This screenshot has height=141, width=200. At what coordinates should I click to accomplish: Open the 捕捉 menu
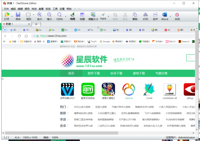13,9
